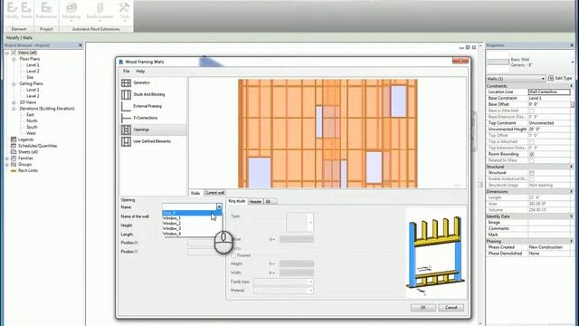
Task: Click the Edit Type icon in Properties
Action: point(551,79)
